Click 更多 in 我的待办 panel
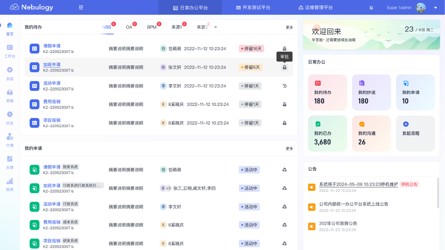Image resolution: width=445 pixels, height=250 pixels. pyautogui.click(x=290, y=27)
